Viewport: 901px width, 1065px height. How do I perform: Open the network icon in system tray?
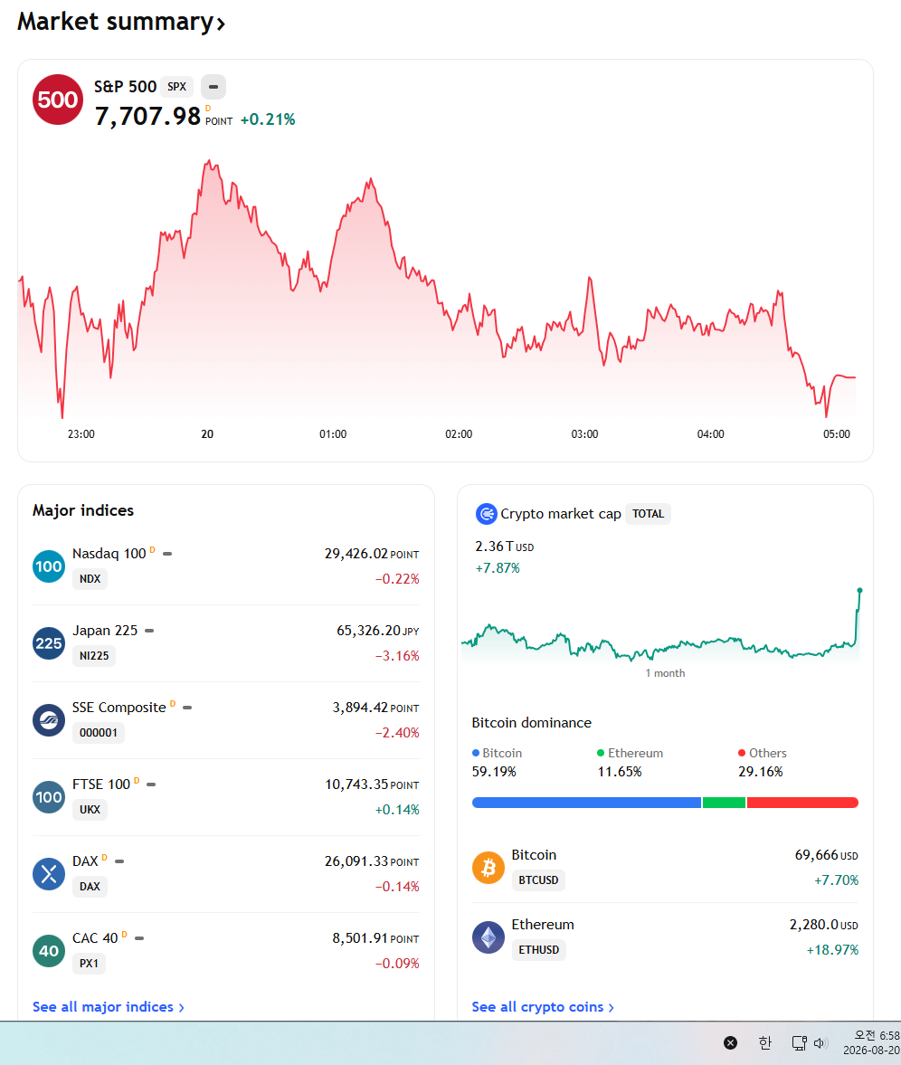(799, 1042)
